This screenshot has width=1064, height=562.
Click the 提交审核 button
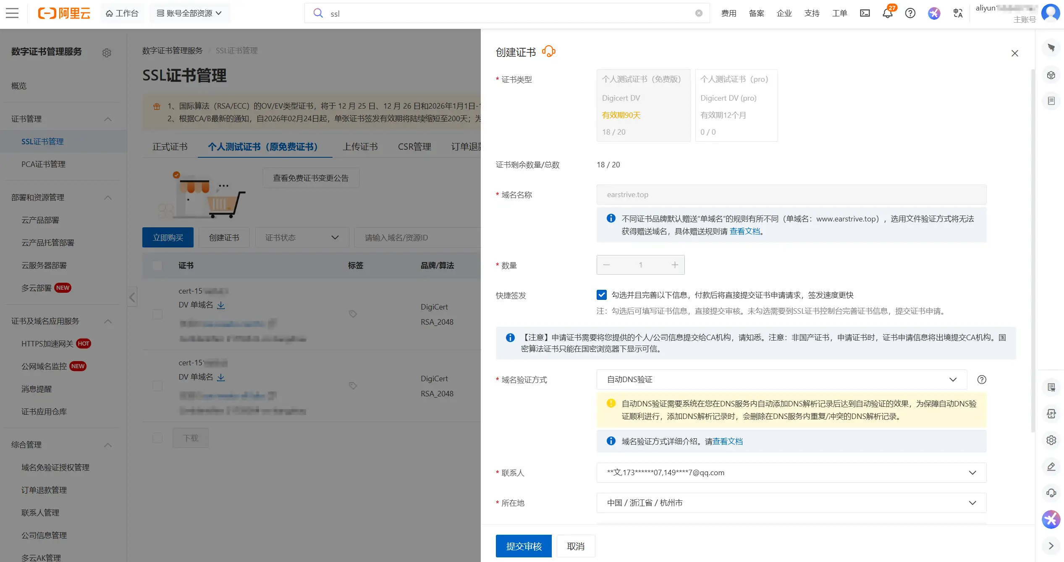pos(523,546)
